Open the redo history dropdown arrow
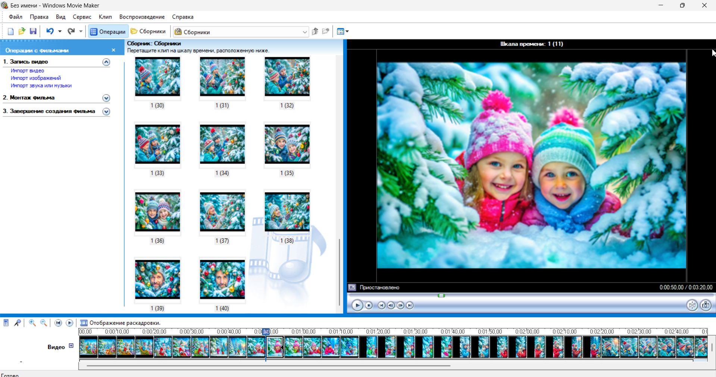 pos(81,32)
